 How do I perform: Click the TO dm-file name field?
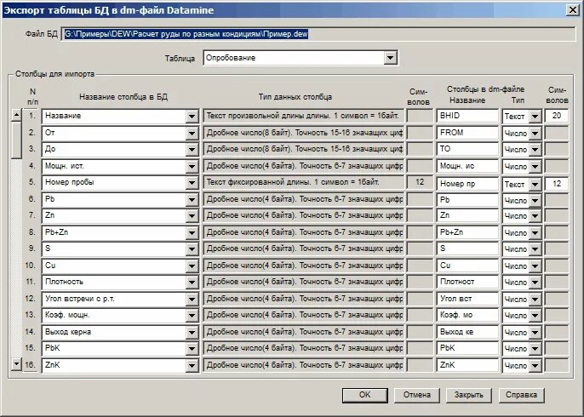pyautogui.click(x=467, y=149)
